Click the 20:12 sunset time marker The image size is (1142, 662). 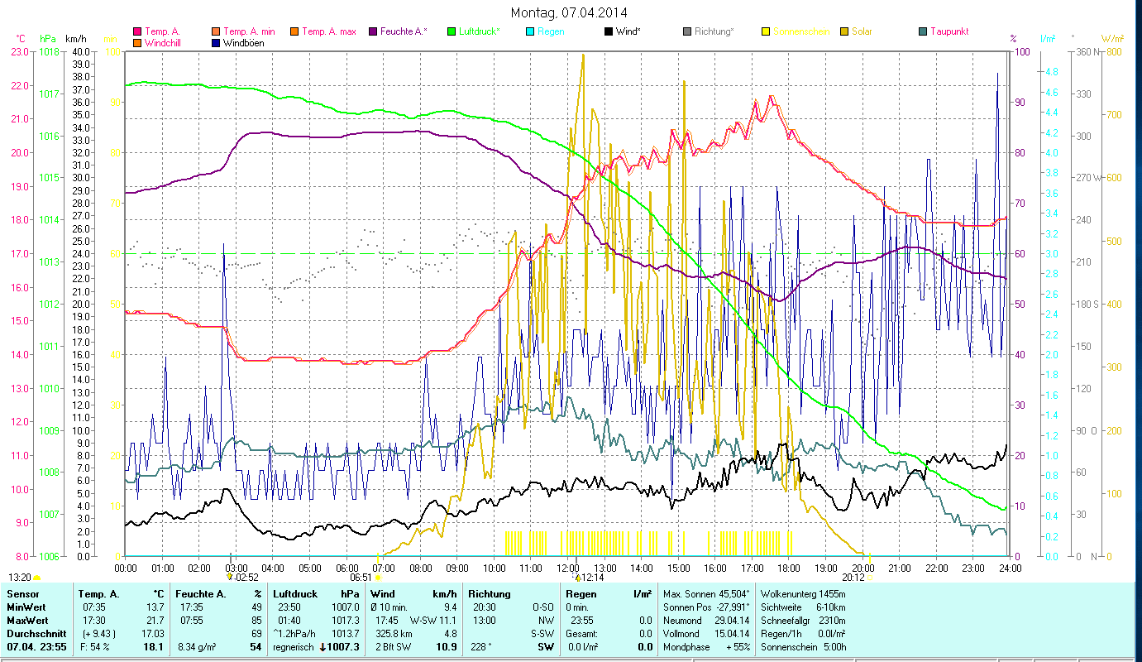click(853, 578)
